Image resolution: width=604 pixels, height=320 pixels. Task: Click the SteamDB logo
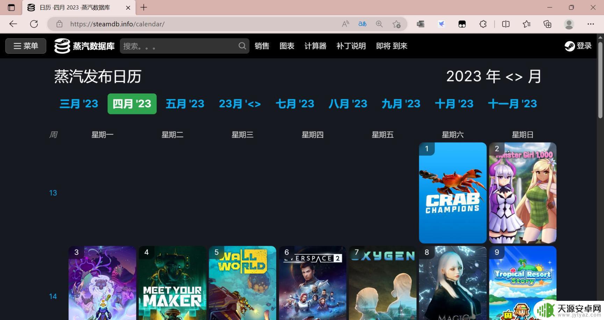click(62, 46)
